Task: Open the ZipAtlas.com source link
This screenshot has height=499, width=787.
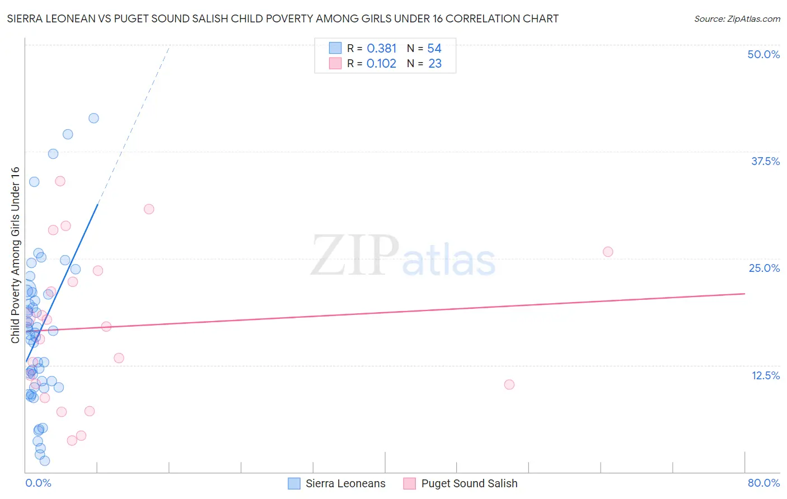Action: click(x=737, y=18)
